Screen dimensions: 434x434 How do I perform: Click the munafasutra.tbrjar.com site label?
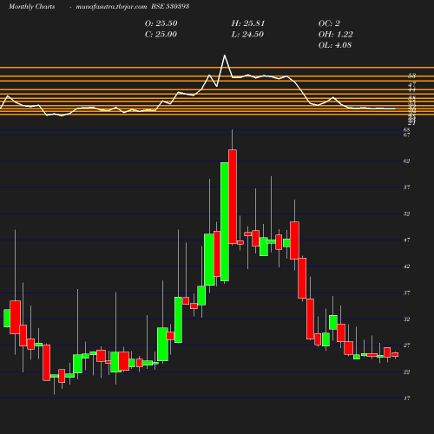pos(111,7)
